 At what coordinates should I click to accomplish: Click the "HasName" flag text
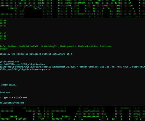click(12, 46)
